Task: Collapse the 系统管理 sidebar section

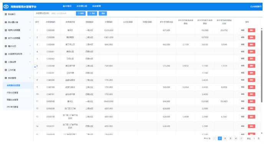Action: coord(18,78)
